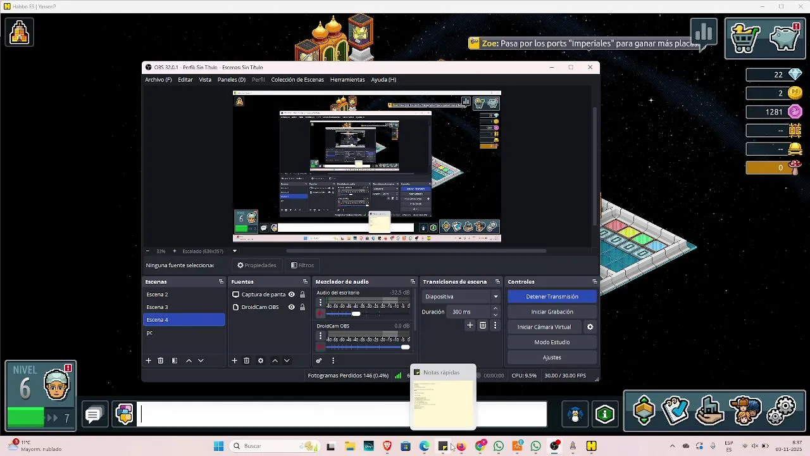Open the Windows Start button on the taskbar

(x=218, y=446)
